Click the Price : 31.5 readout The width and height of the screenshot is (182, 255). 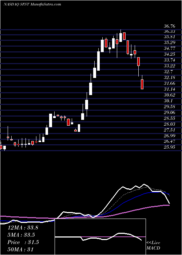pyautogui.click(x=23, y=243)
